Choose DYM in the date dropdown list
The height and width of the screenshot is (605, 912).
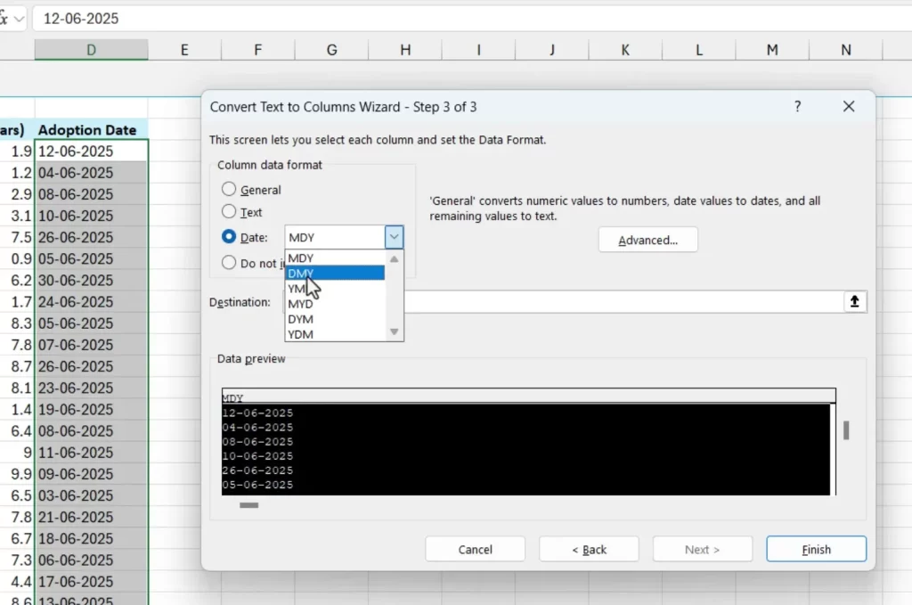(x=335, y=319)
